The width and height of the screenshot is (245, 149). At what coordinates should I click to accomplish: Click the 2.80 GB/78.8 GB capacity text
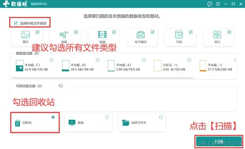coord(128,70)
